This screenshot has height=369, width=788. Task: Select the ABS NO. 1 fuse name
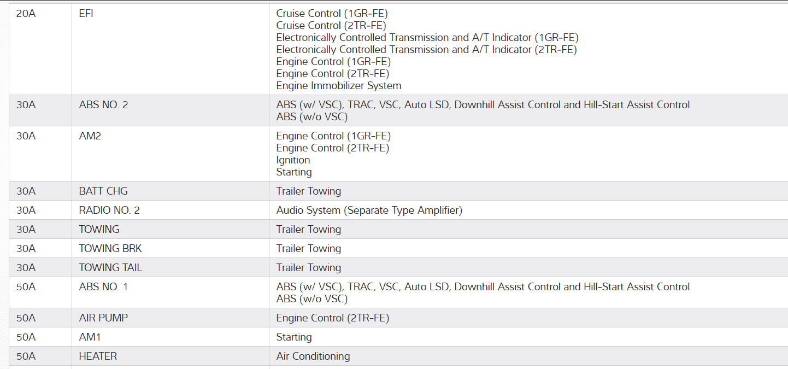pos(103,286)
